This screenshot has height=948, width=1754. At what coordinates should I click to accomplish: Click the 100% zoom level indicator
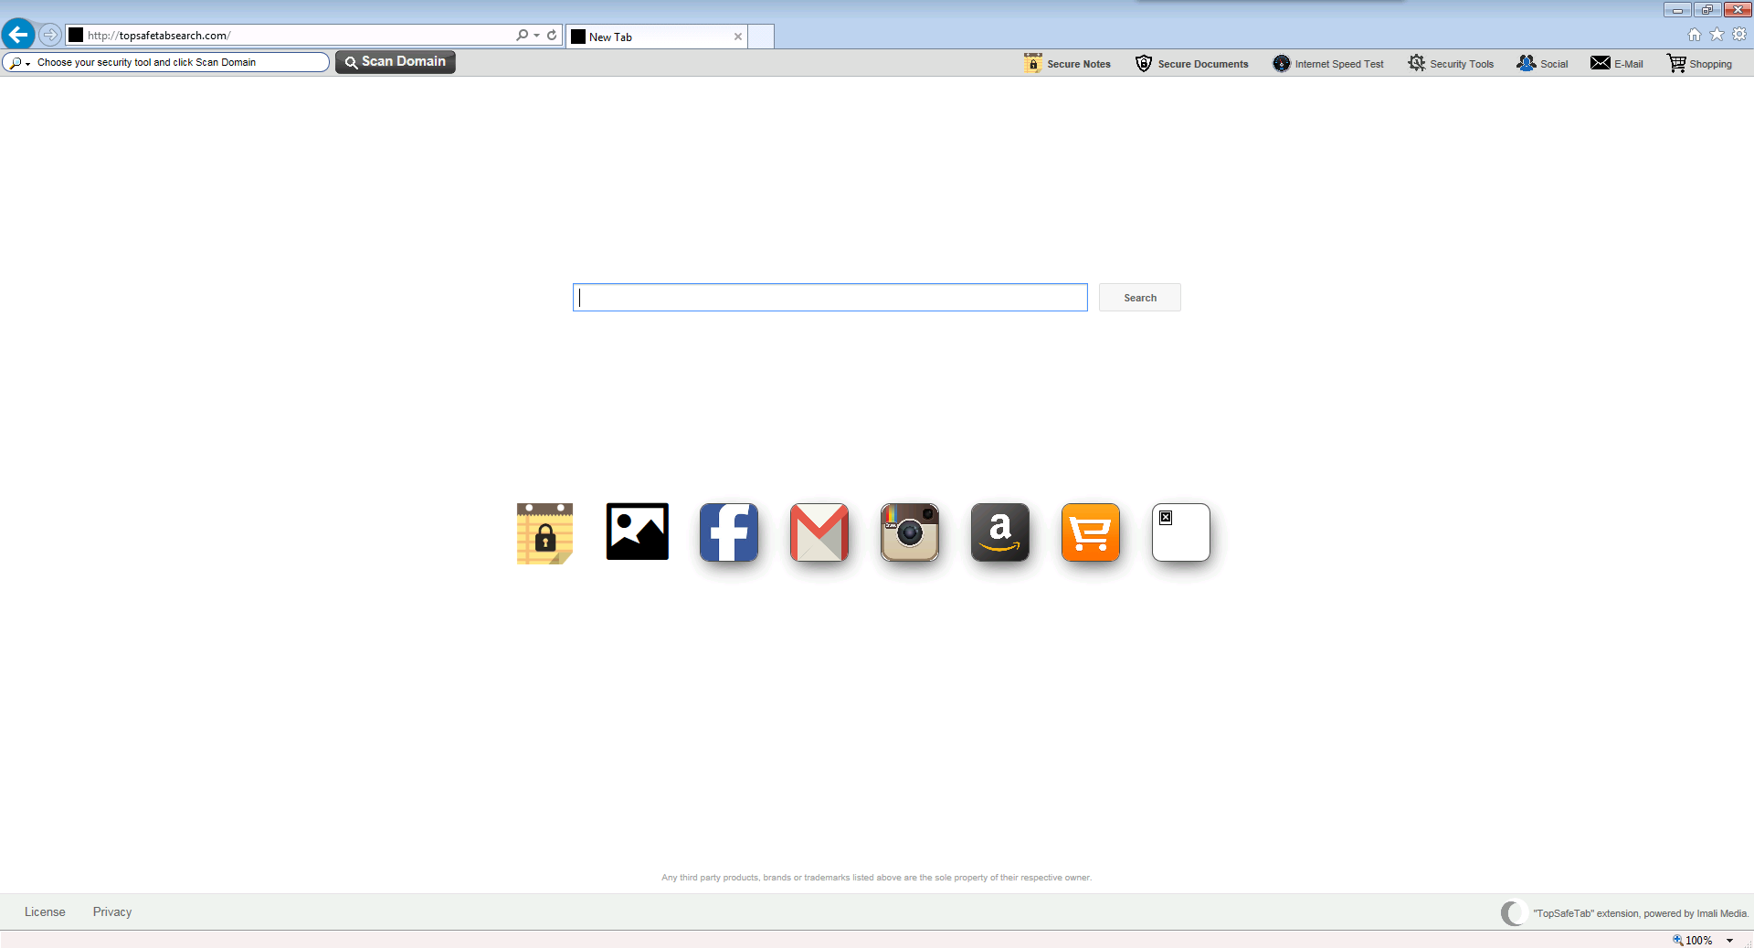(x=1693, y=940)
